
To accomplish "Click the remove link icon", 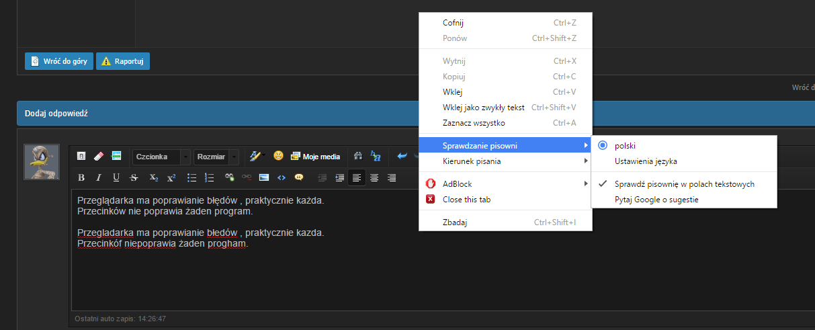I will click(247, 177).
